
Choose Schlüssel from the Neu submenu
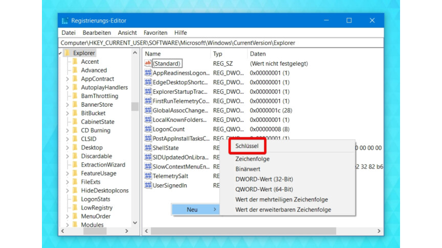click(247, 146)
